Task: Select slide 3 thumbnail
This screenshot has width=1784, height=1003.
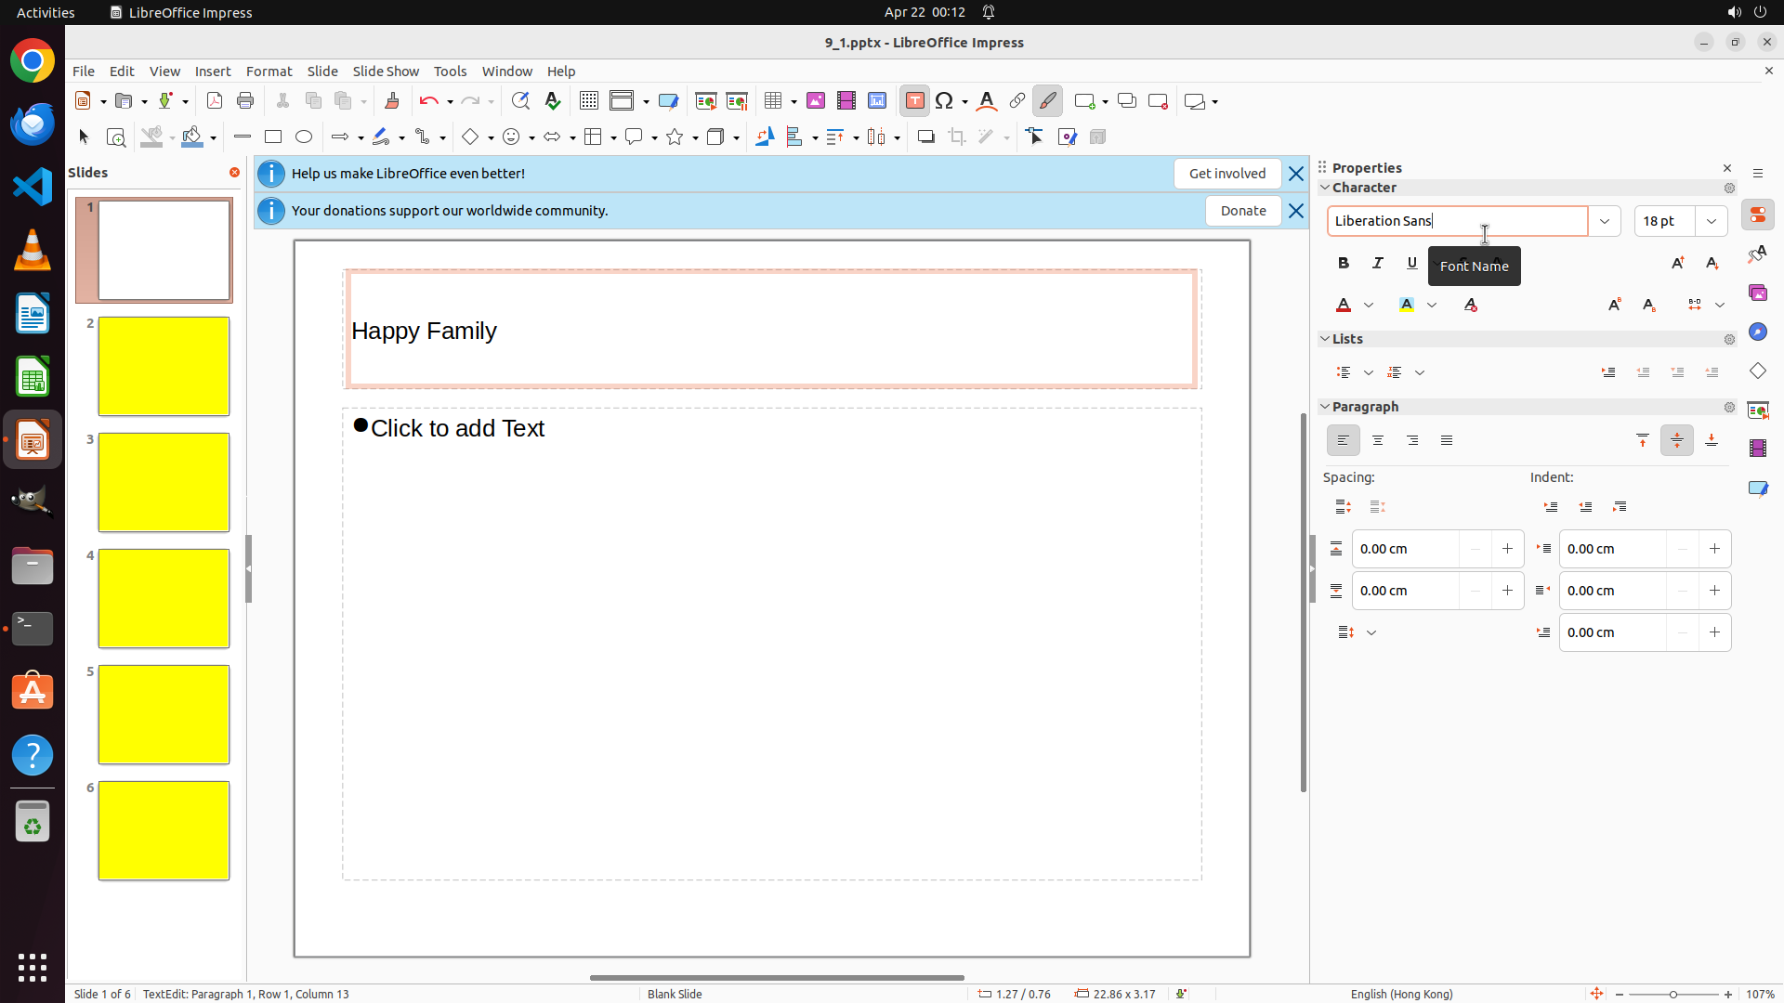Action: (x=164, y=483)
